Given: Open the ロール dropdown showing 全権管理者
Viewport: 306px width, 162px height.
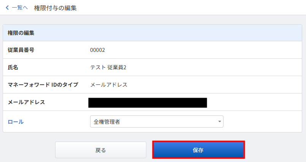Looking at the screenshot, I should (x=156, y=121).
